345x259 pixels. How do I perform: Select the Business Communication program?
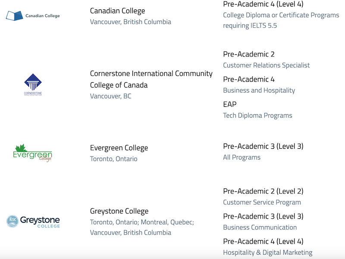click(x=260, y=228)
